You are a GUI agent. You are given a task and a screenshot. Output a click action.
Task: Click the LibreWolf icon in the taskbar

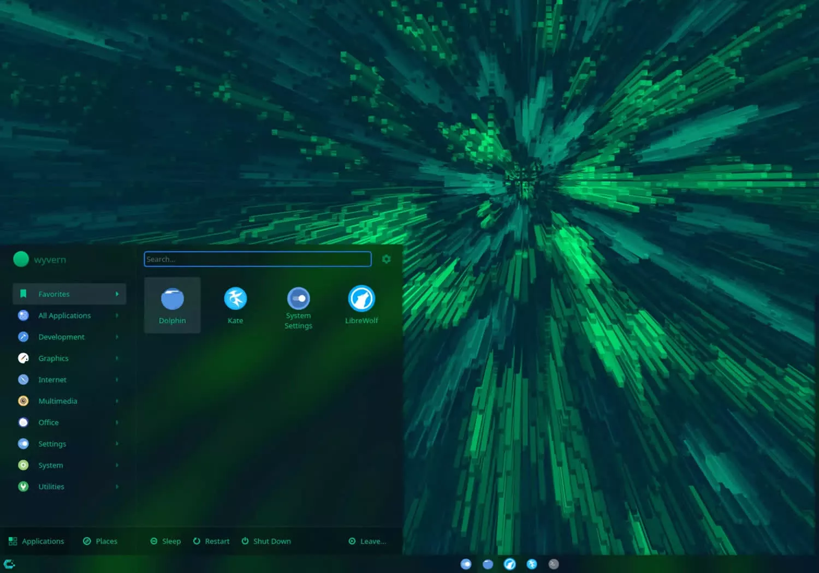pos(509,564)
